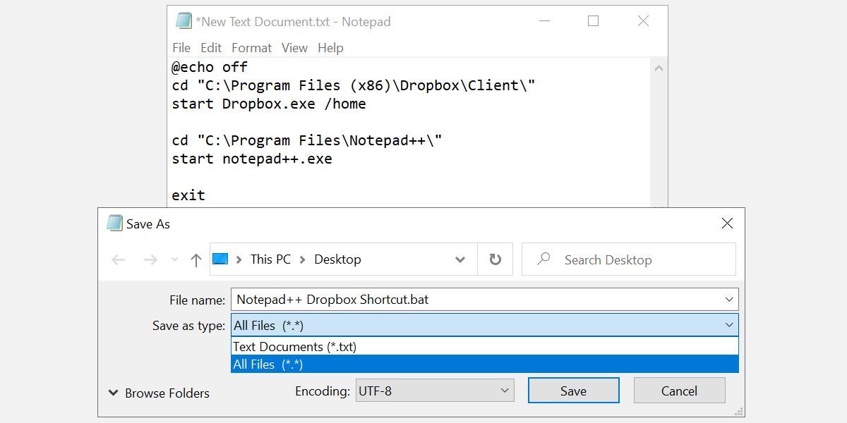The width and height of the screenshot is (847, 423).
Task: Expand the address bar history chevron
Action: [460, 259]
